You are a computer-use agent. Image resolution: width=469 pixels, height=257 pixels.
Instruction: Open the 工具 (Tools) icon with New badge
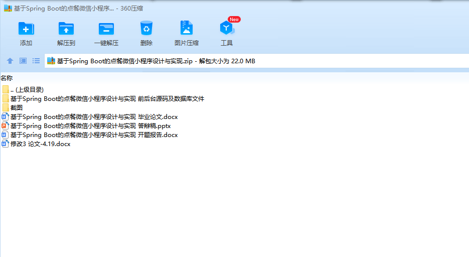[227, 28]
